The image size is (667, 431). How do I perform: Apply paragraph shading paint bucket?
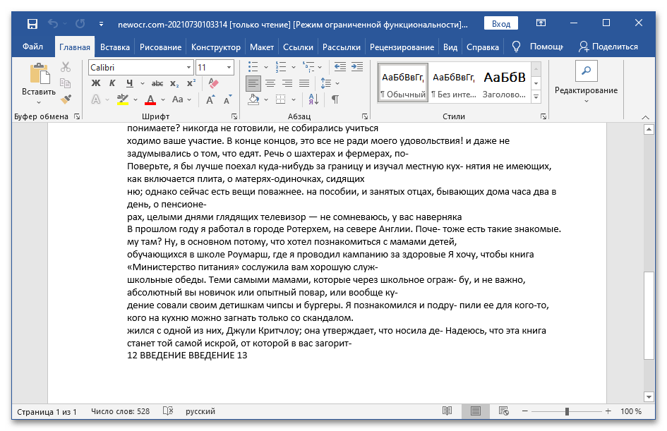pos(253,99)
